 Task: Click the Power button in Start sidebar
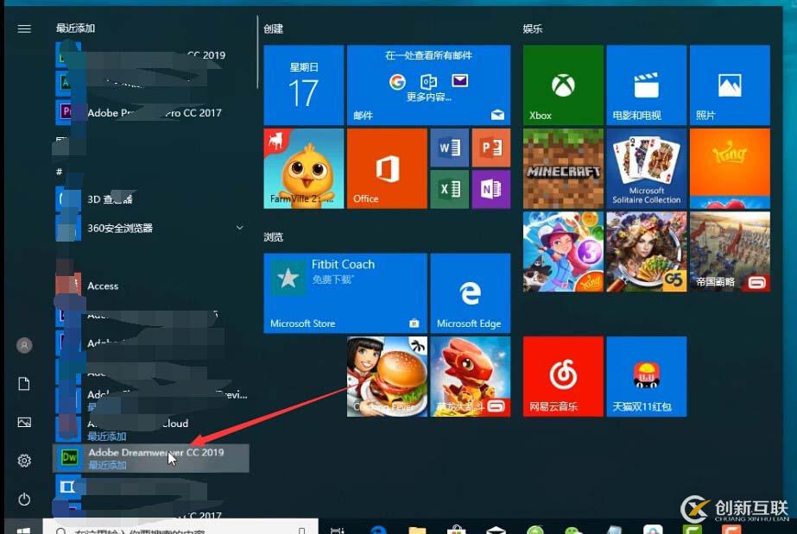pyautogui.click(x=23, y=499)
